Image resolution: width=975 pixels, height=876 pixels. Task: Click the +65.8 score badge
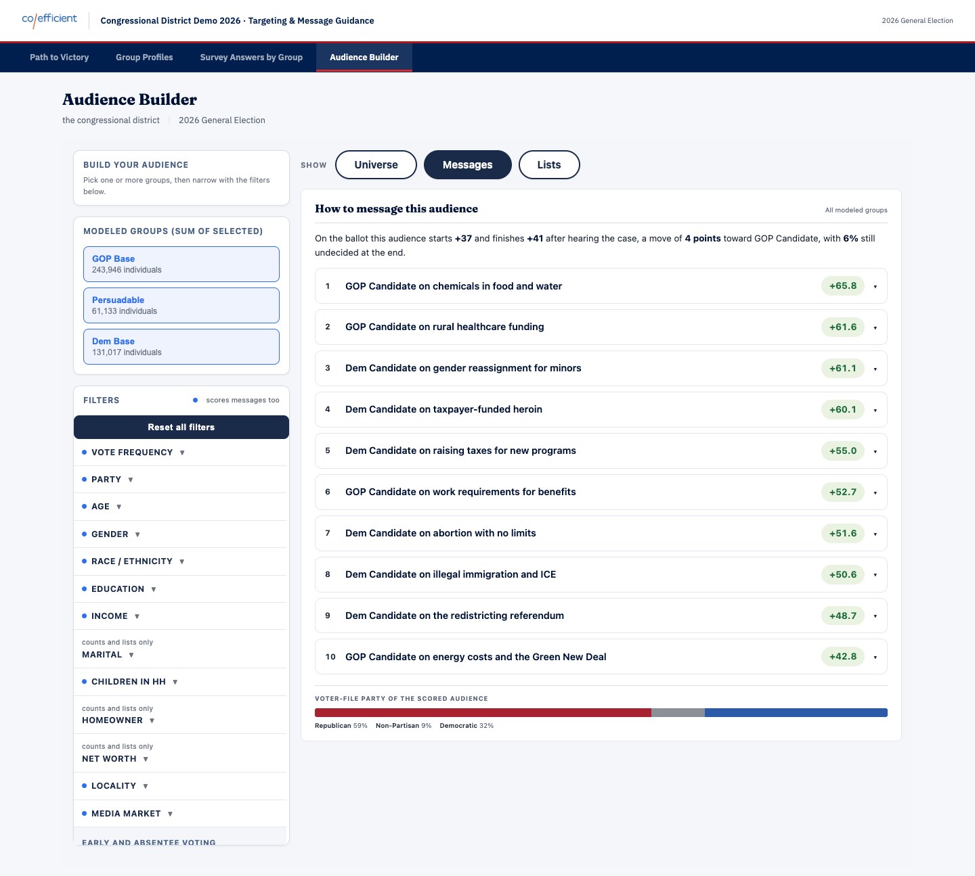(x=843, y=286)
